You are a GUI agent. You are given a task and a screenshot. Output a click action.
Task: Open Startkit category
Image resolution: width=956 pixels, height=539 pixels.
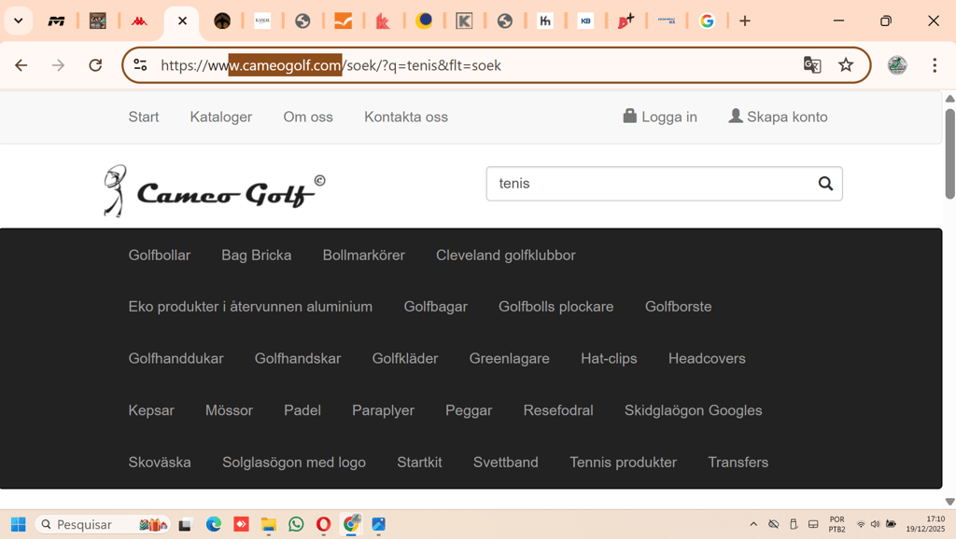419,463
